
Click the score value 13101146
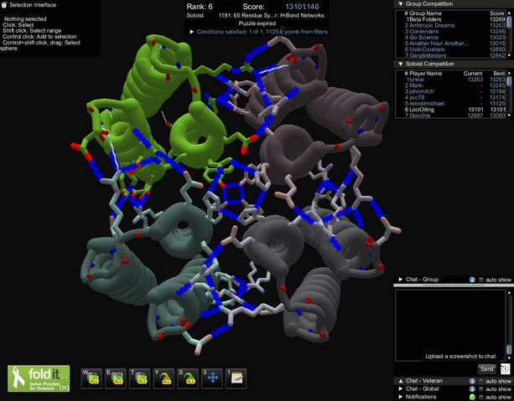(302, 7)
